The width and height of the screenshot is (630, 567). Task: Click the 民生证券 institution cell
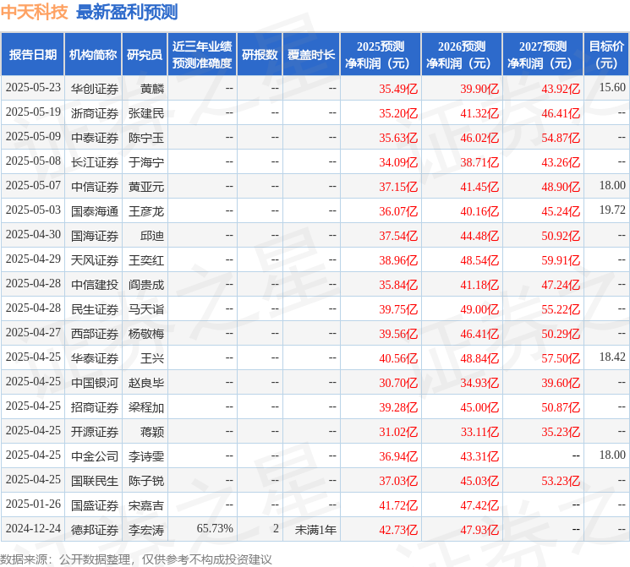point(95,309)
